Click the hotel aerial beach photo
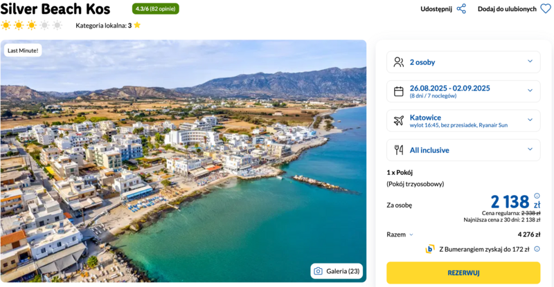Viewport: 554px width, 287px height. (x=184, y=161)
